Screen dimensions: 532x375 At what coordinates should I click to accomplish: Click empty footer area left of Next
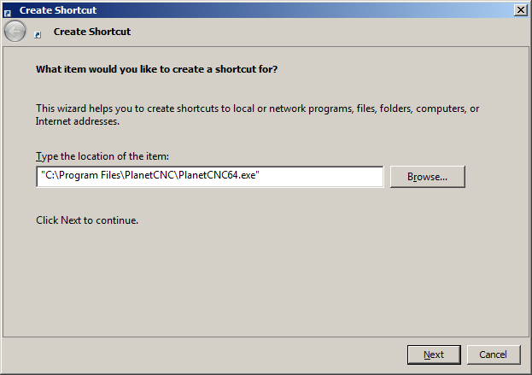pos(213,354)
